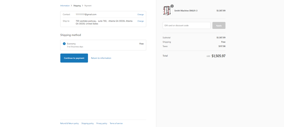Viewport: 284px width, 127px height.
Task: Open the Shipping policy link
Action: click(x=87, y=123)
